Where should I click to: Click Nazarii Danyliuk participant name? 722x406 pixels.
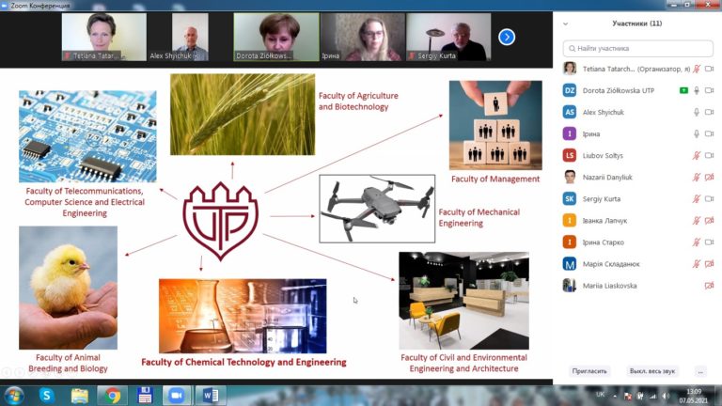coord(607,178)
